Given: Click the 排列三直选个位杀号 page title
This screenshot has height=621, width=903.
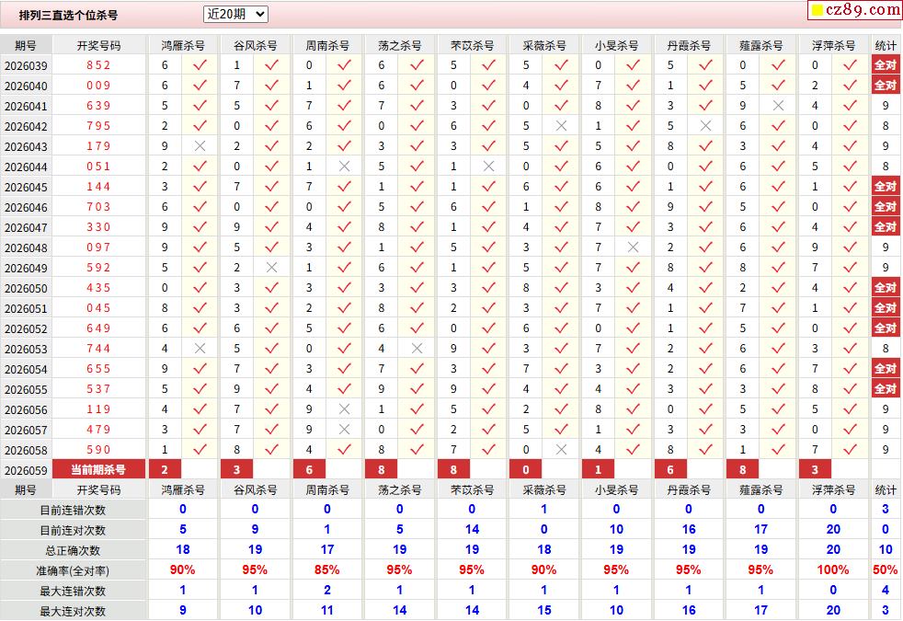Looking at the screenshot, I should tap(68, 16).
